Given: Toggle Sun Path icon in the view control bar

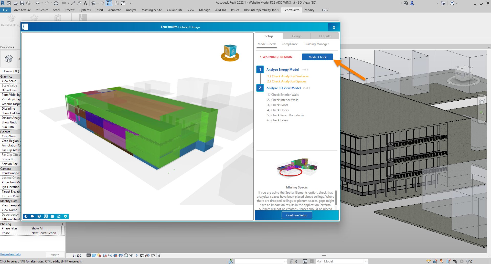Looking at the screenshot, I should (99, 255).
